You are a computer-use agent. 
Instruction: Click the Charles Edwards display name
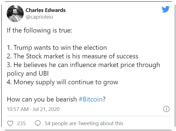click(x=45, y=10)
